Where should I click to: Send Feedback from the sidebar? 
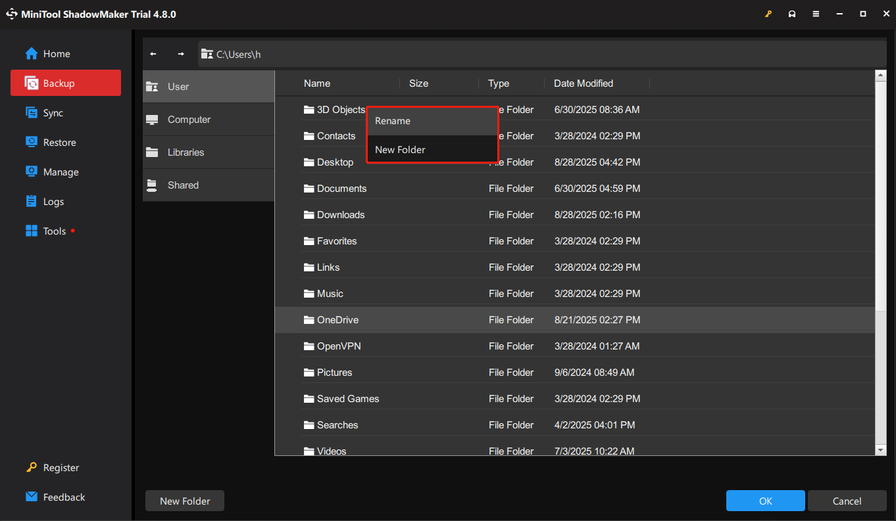[x=64, y=497]
